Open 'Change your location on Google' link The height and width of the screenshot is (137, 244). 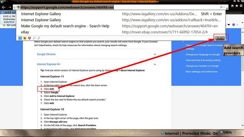[202, 66]
